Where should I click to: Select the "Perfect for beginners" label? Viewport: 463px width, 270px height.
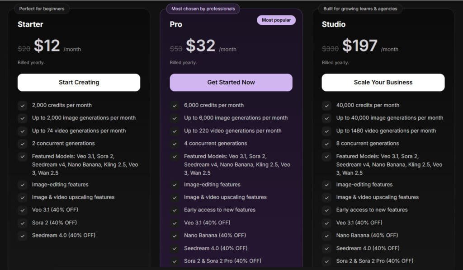(x=41, y=9)
